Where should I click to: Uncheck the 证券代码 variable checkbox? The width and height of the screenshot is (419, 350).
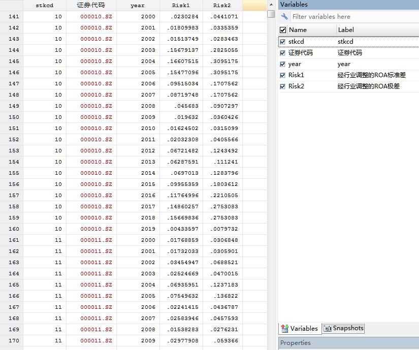coord(282,53)
